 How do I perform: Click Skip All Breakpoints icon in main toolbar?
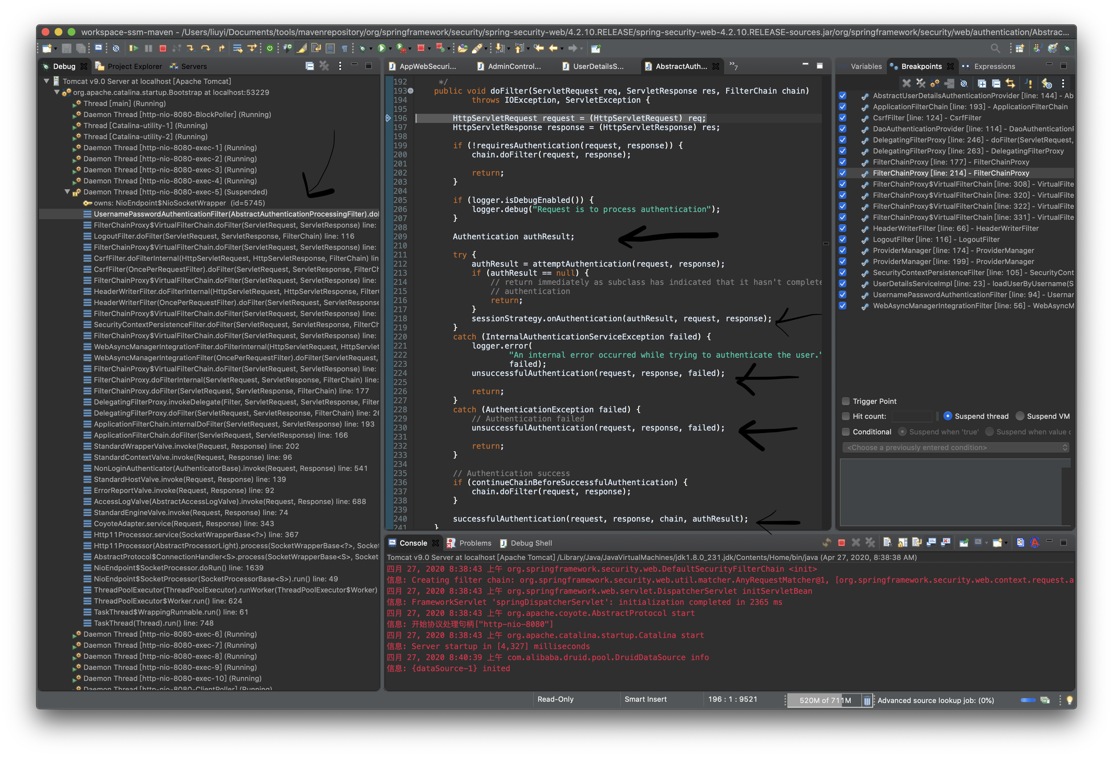116,48
